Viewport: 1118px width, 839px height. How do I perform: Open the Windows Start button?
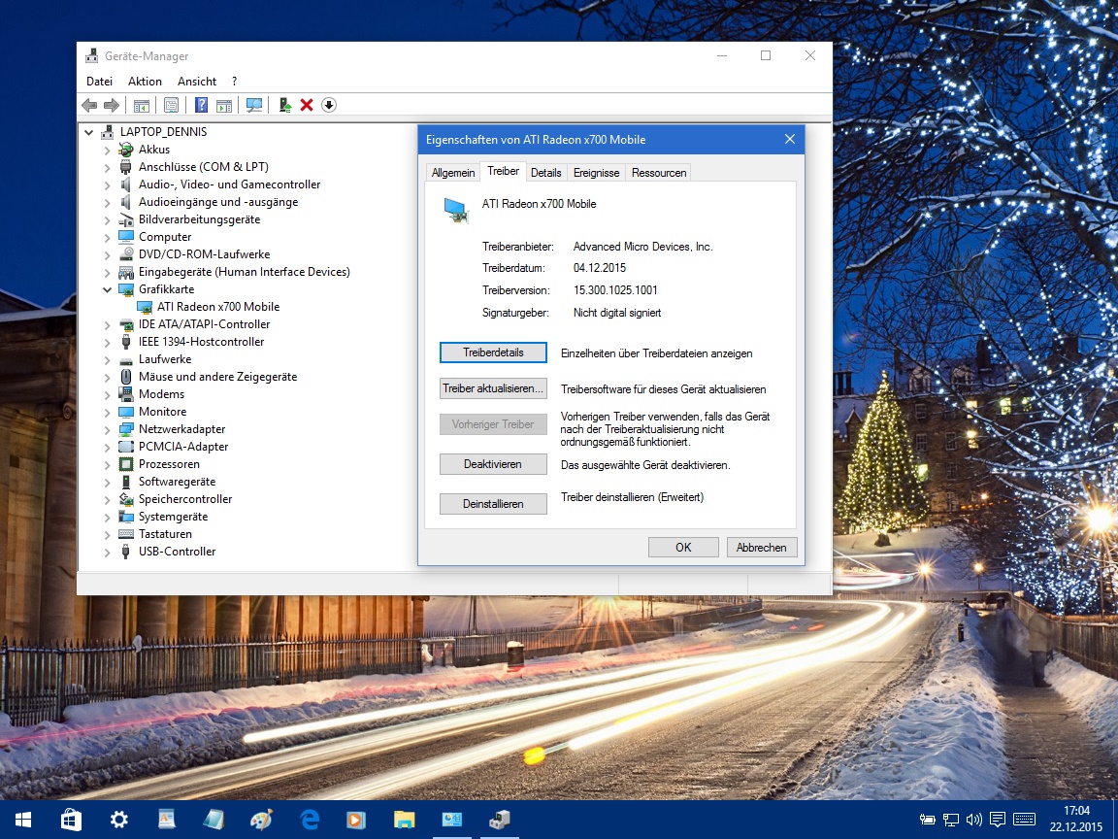[x=23, y=820]
